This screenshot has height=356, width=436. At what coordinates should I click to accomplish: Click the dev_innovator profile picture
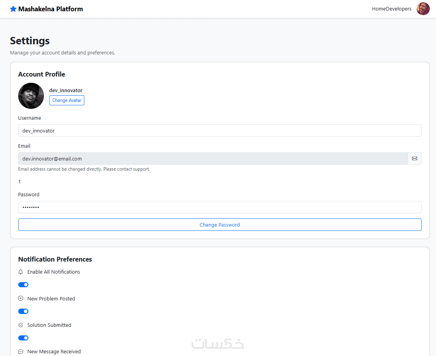31,96
